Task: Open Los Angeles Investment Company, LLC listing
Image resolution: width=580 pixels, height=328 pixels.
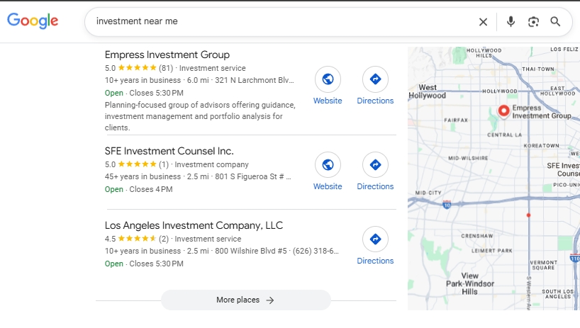Action: pos(194,225)
